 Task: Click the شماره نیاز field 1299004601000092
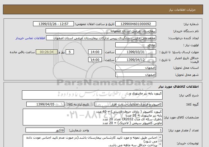click(135, 24)
